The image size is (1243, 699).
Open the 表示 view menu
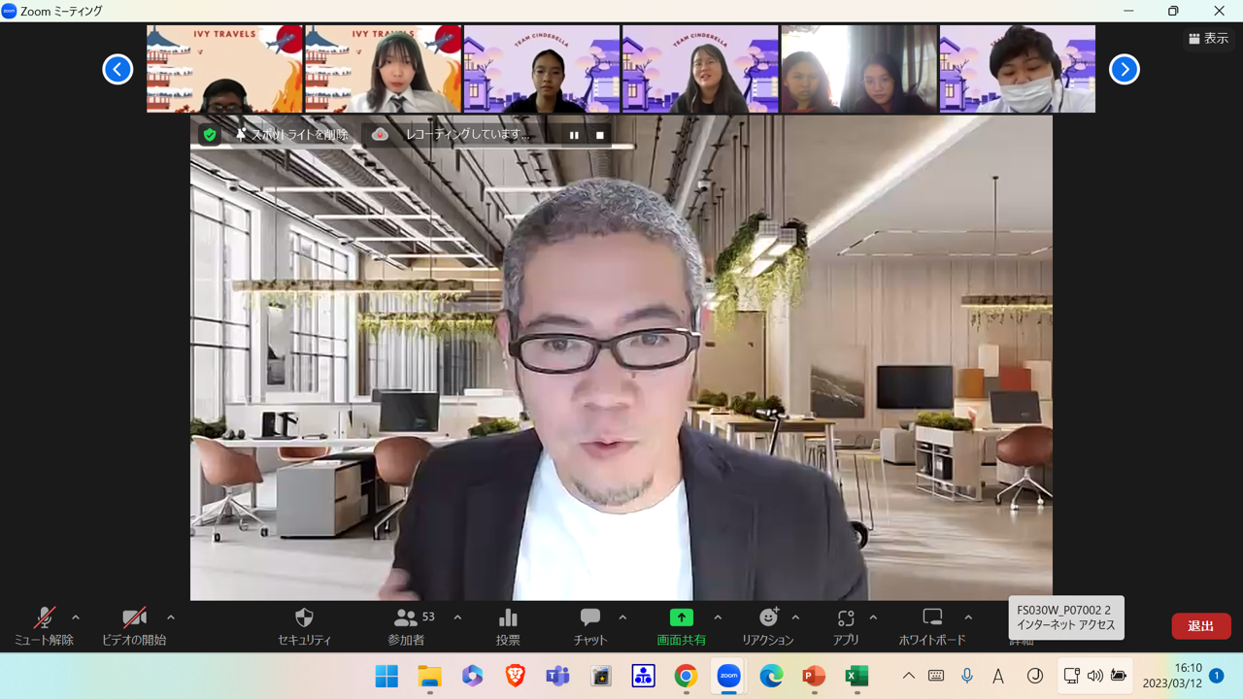[1209, 39]
